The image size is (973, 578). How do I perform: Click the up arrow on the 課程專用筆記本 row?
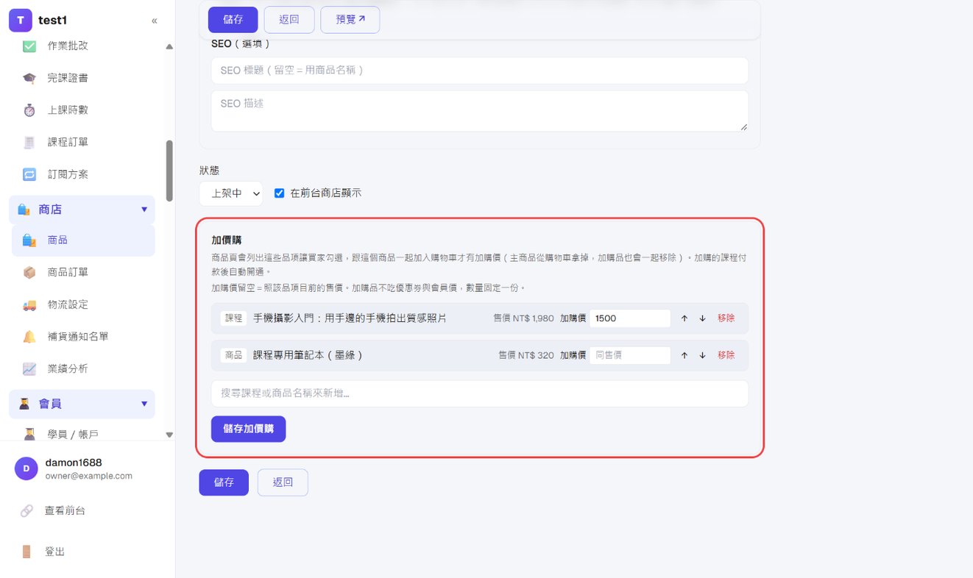tap(684, 355)
